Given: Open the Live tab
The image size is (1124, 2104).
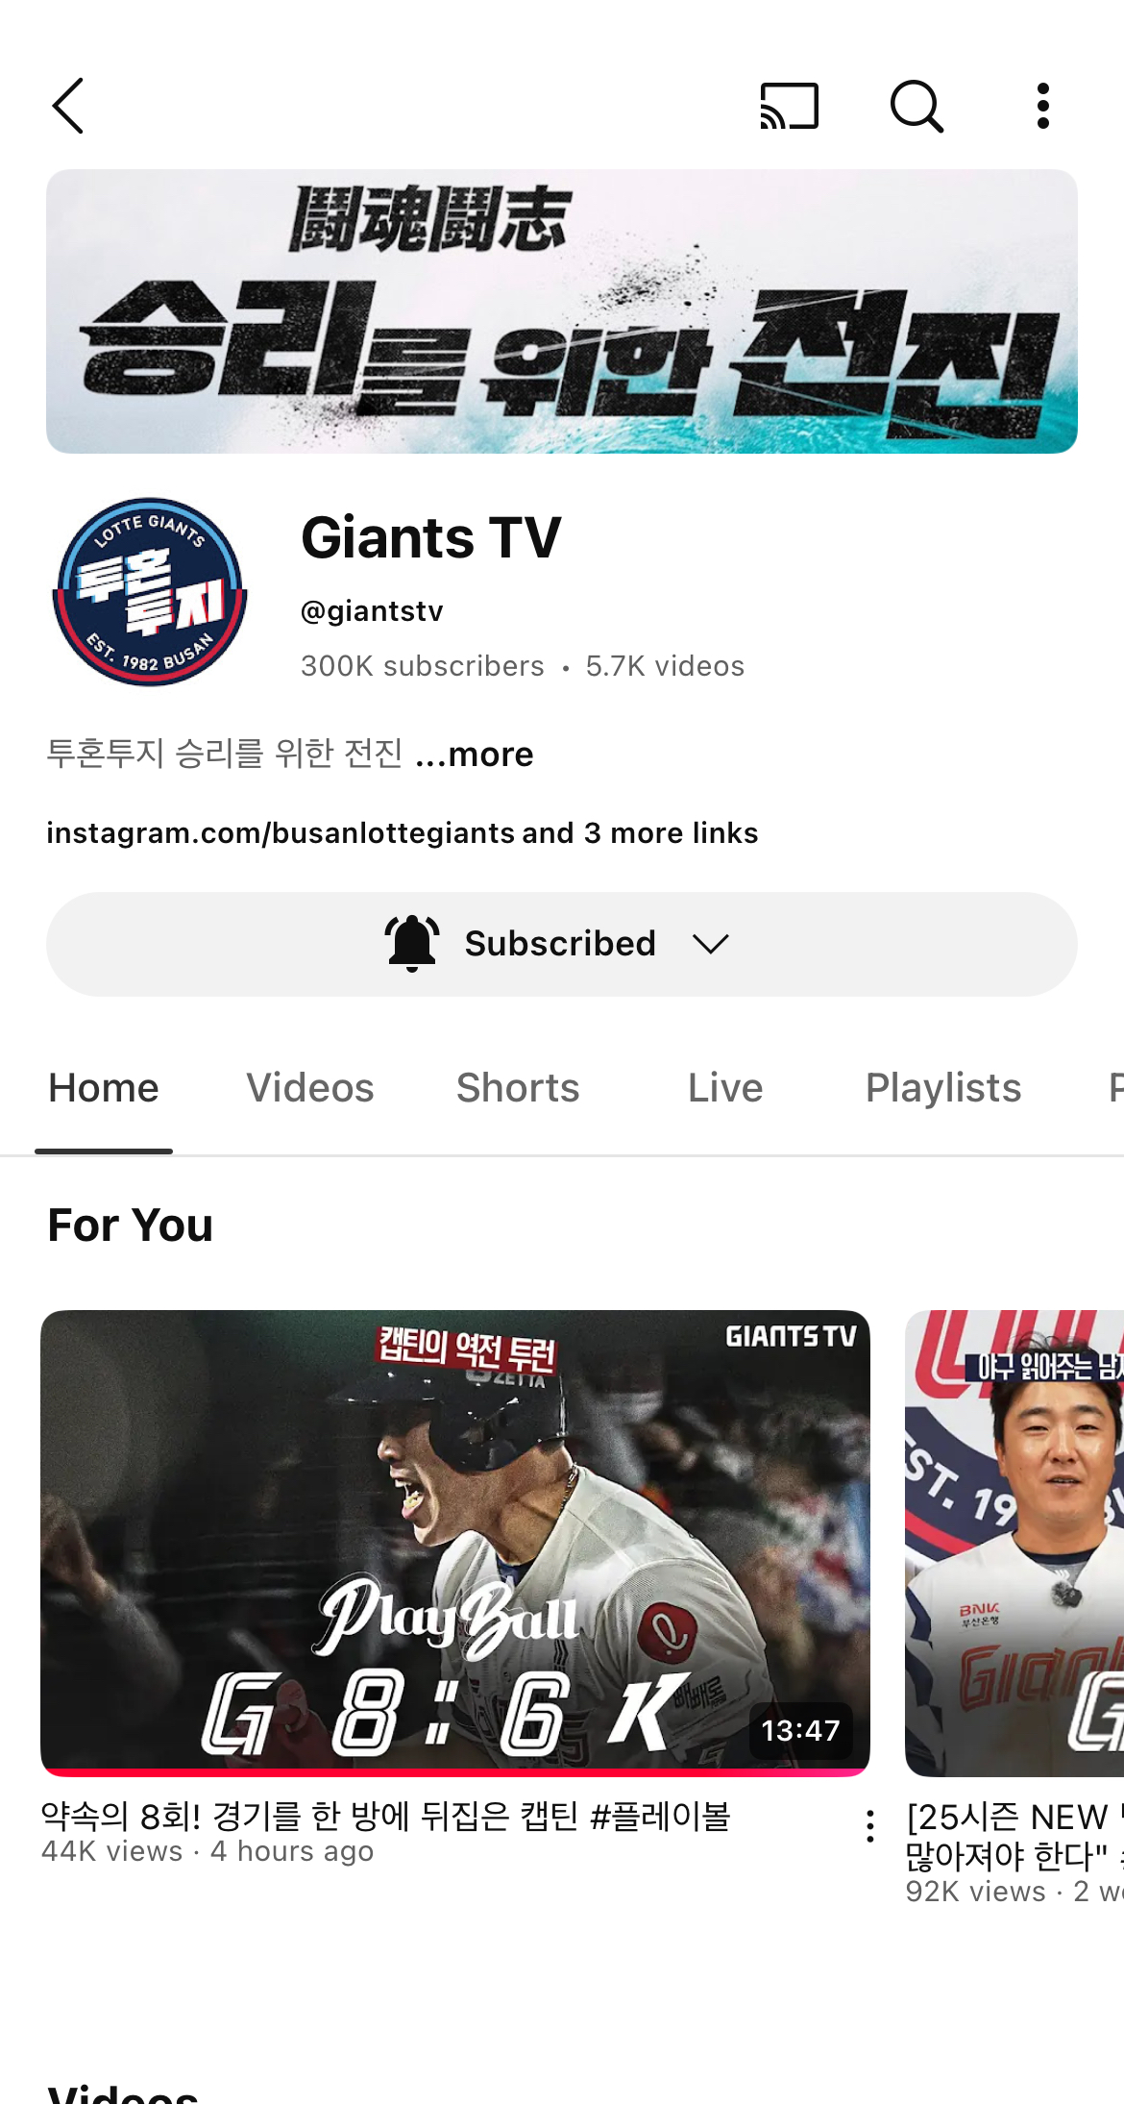Looking at the screenshot, I should (x=725, y=1088).
